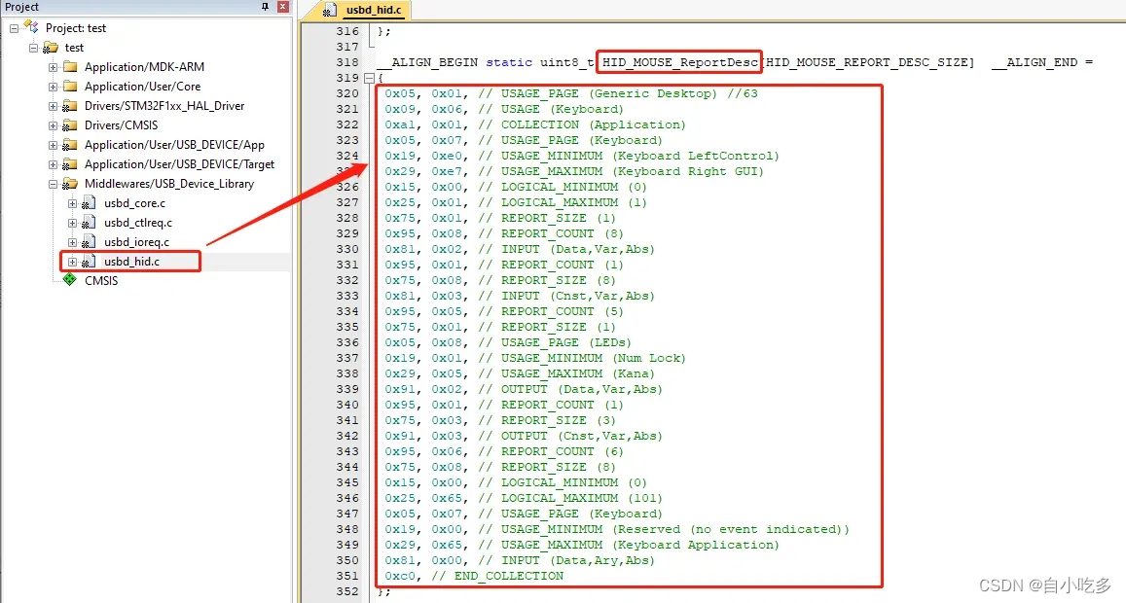1126x603 pixels.
Task: Click the green CMSIS component diamond icon
Action: click(x=70, y=280)
